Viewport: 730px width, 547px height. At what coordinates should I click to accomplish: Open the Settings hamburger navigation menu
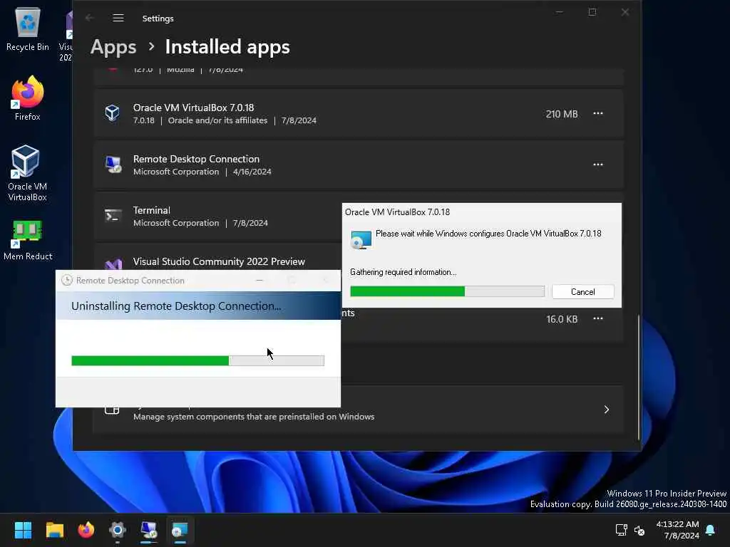click(118, 18)
